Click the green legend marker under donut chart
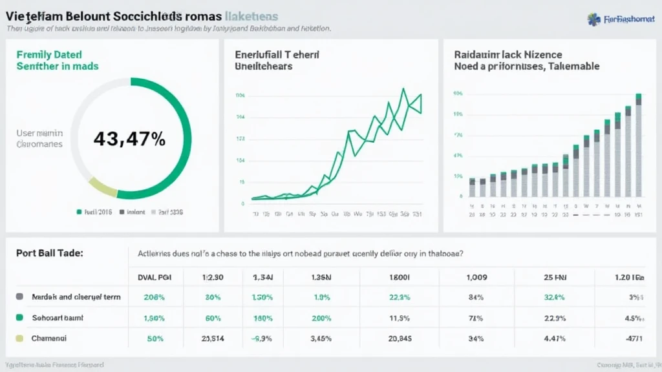Screen dimensions: 662x372 (79, 211)
